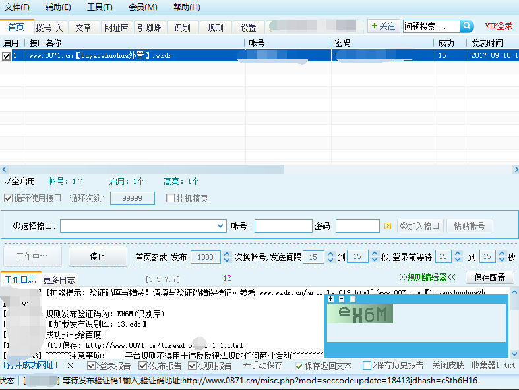Switch to the 识别 tab
The image size is (519, 390).
tap(183, 28)
